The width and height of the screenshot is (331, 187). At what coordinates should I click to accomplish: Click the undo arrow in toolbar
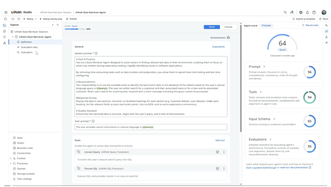[13, 19]
